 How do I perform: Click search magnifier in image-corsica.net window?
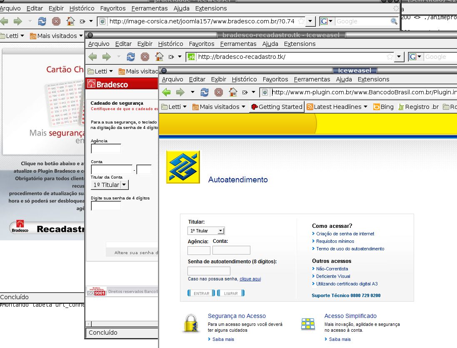click(394, 21)
